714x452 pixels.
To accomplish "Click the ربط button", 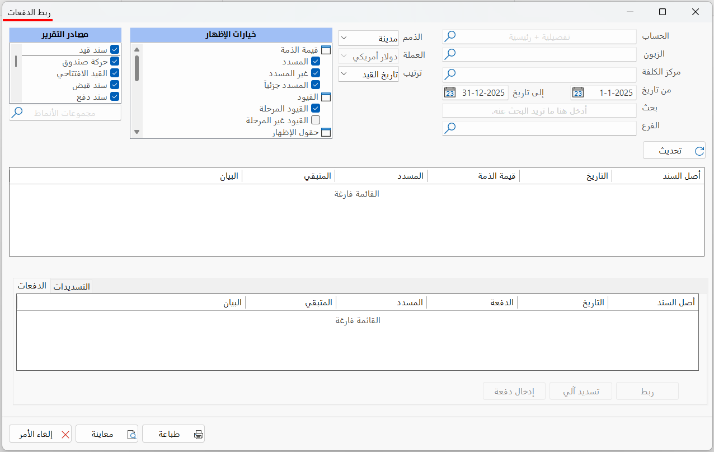I will pos(647,391).
